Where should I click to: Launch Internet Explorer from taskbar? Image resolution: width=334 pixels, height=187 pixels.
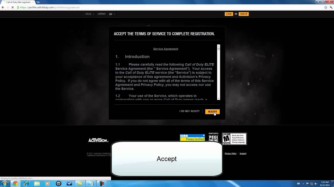click(26, 184)
